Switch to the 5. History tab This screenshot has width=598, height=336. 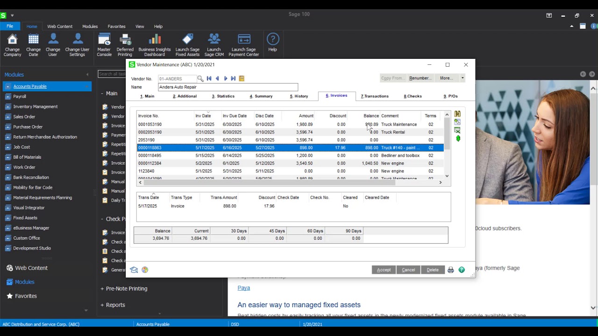[299, 96]
